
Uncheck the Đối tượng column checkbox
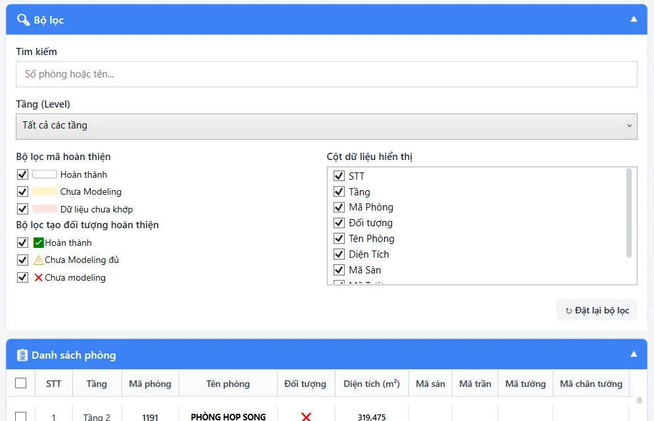click(339, 223)
